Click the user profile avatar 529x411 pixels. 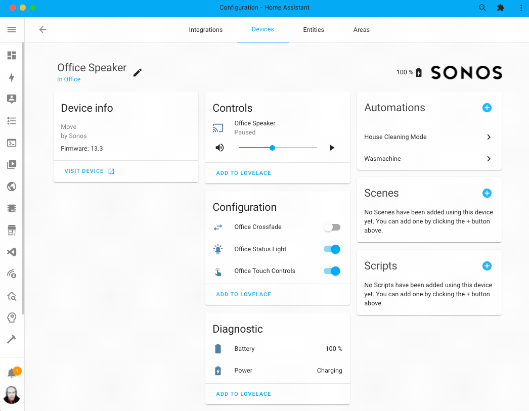tap(12, 395)
